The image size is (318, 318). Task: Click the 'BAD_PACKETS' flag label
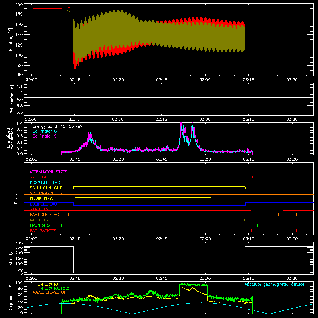pyautogui.click(x=43, y=231)
